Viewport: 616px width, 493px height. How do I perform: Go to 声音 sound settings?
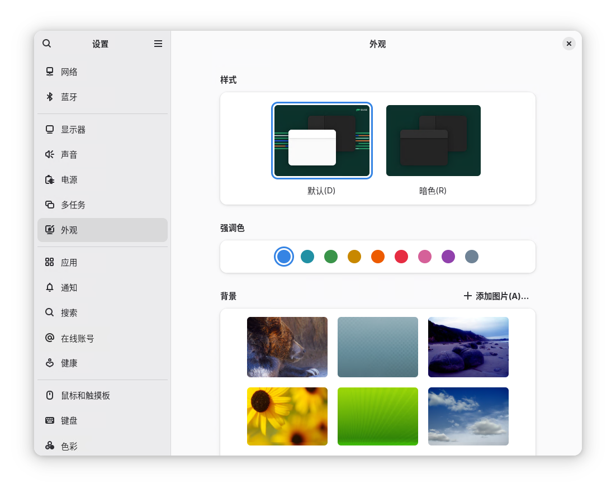tap(69, 154)
